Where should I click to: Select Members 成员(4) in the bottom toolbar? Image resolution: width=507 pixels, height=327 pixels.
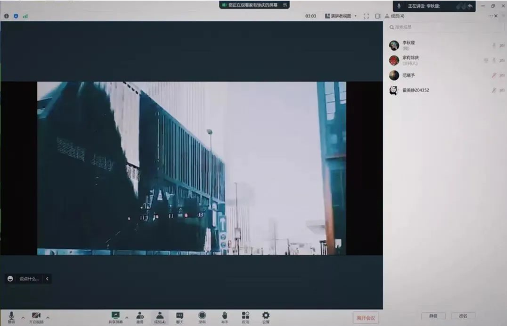[159, 317]
